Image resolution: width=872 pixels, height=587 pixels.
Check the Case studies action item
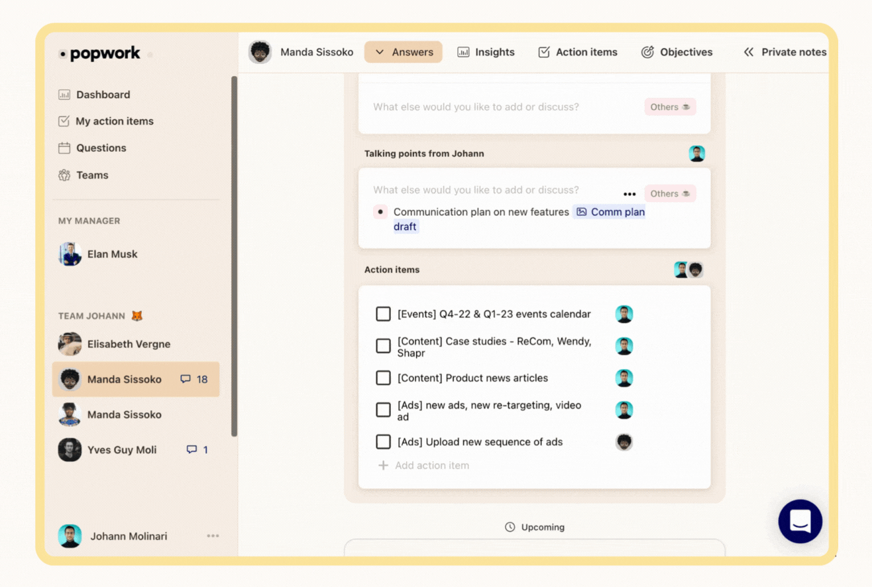(x=383, y=346)
